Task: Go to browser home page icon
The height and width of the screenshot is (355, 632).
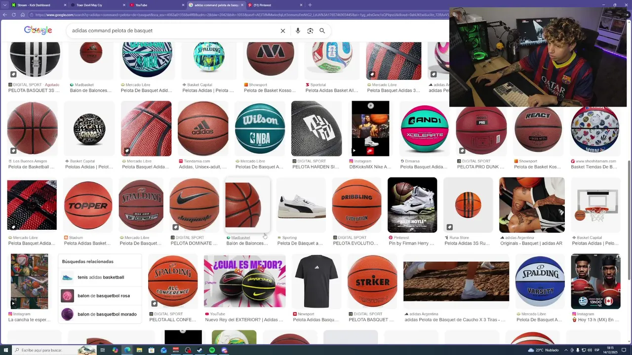Action: [x=23, y=15]
